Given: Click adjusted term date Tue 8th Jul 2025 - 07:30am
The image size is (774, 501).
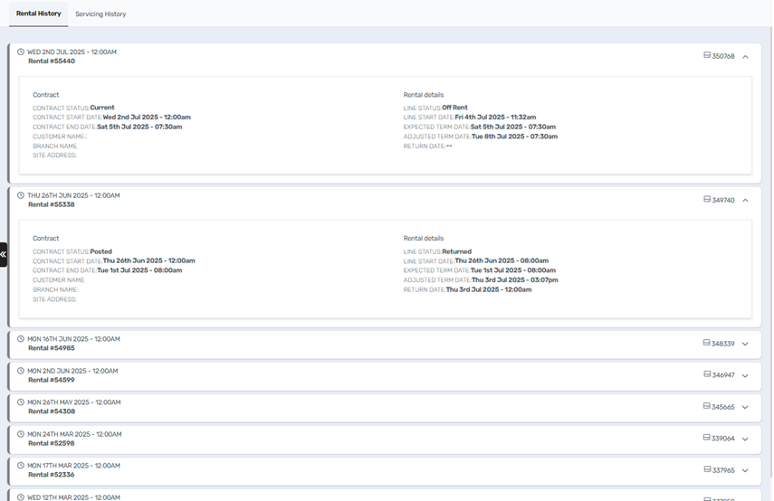Looking at the screenshot, I should click(514, 137).
